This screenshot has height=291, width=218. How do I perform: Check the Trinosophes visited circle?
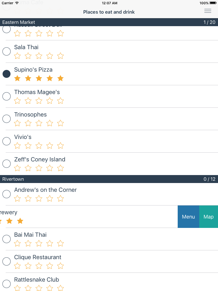pyautogui.click(x=7, y=119)
